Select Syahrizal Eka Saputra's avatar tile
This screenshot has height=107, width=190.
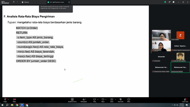[x=180, y=57]
